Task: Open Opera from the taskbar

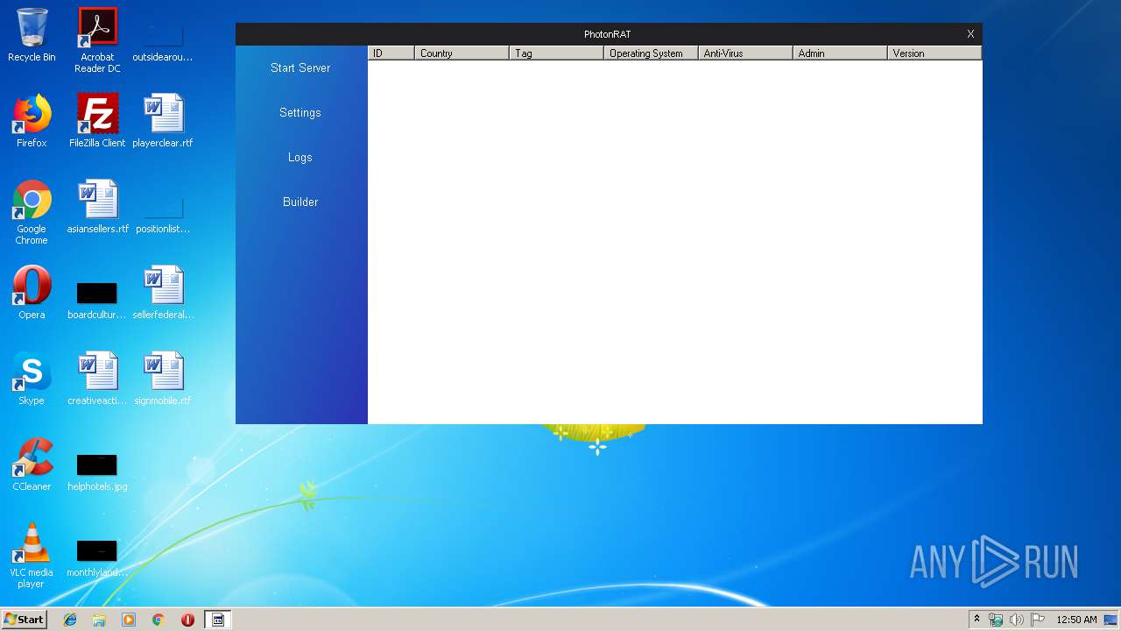Action: 187,620
